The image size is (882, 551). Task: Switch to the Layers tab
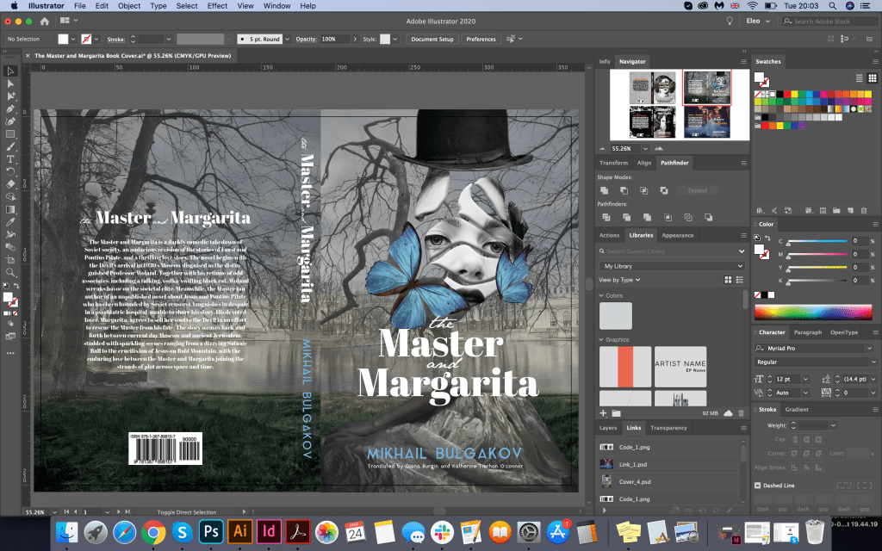(x=608, y=428)
